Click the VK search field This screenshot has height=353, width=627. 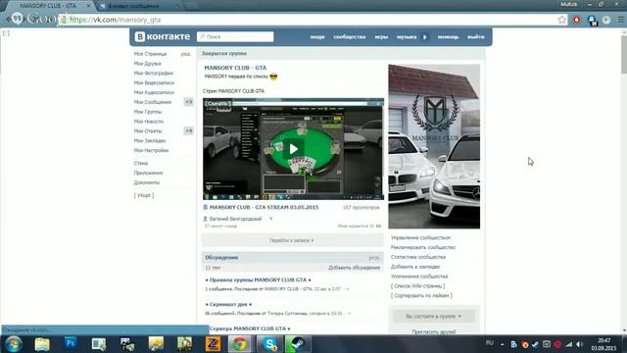click(x=235, y=37)
